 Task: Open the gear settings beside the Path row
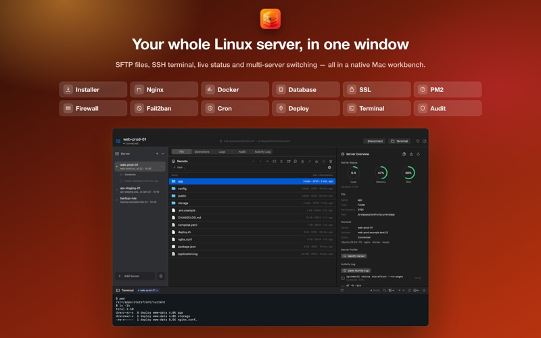click(329, 168)
